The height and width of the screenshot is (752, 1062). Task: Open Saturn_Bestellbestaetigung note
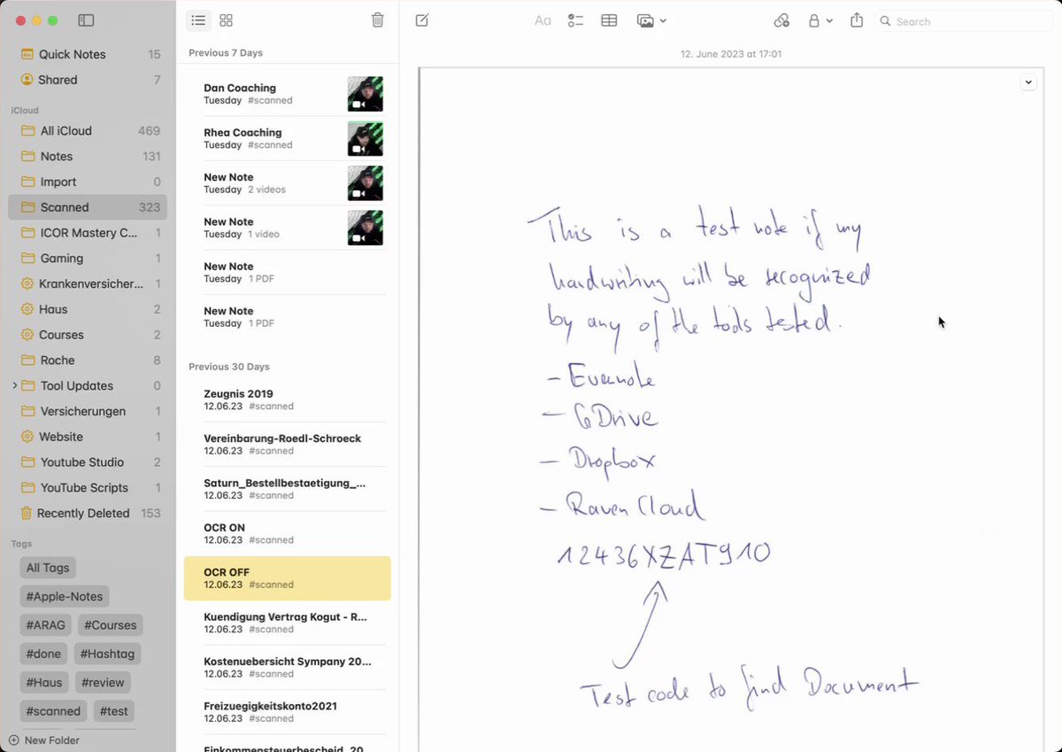[287, 489]
